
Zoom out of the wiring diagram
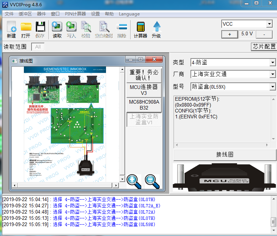tap(152, 182)
